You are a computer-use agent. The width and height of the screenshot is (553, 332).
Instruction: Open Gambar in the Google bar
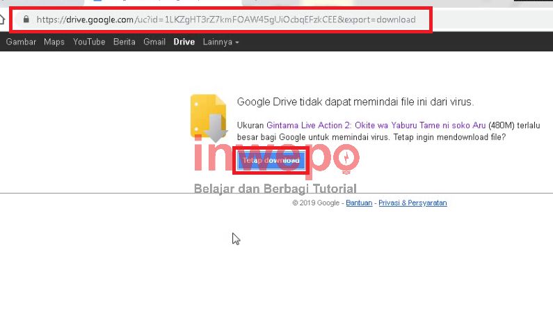(21, 42)
